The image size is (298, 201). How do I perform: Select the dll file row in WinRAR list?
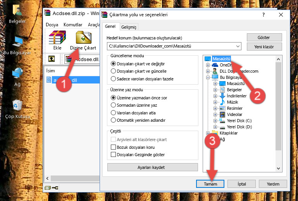[x=73, y=80]
